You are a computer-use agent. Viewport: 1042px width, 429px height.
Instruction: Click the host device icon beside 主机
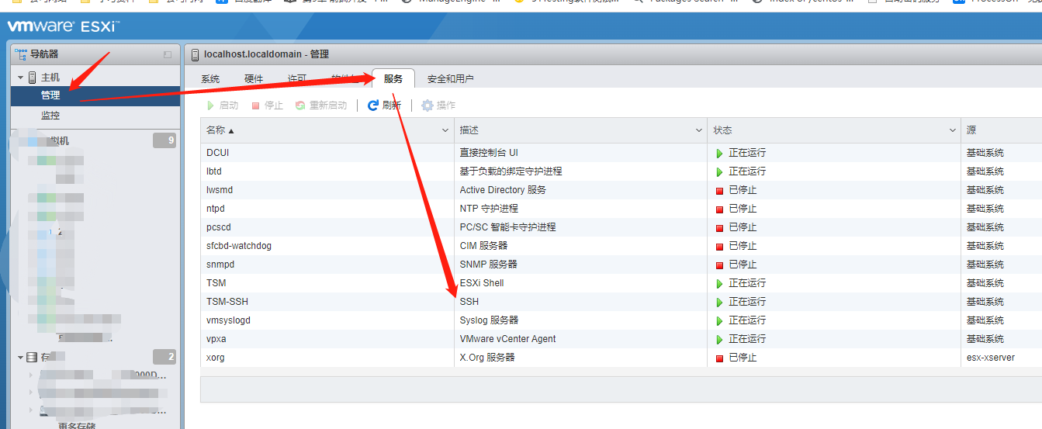(32, 78)
